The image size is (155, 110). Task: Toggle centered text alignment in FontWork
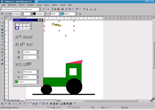pos(24,44)
